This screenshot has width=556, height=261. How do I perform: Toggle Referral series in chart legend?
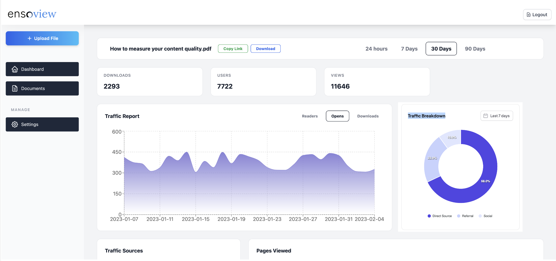click(465, 216)
